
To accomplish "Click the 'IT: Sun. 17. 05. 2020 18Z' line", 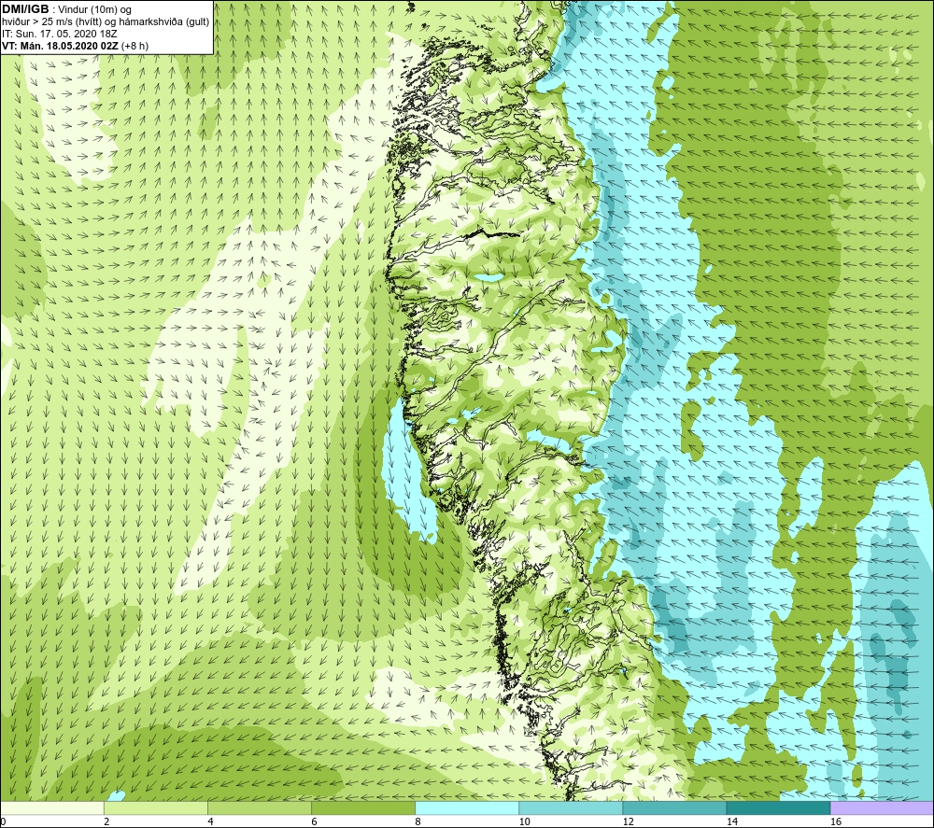I will [60, 34].
